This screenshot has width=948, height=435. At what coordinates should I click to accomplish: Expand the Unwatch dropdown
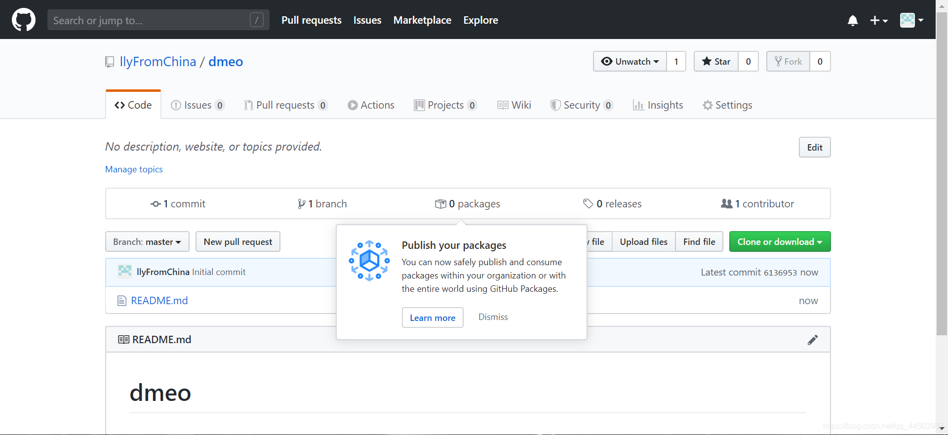pos(630,61)
